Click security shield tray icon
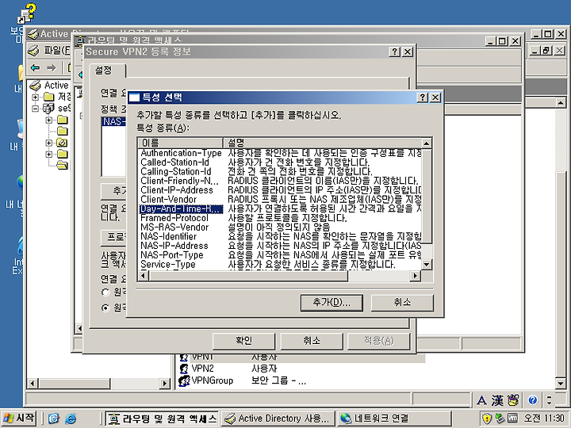This screenshot has width=571, height=428. 486,418
